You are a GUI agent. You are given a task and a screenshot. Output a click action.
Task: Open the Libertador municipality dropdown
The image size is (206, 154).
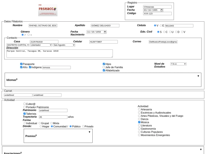coord(41,45)
